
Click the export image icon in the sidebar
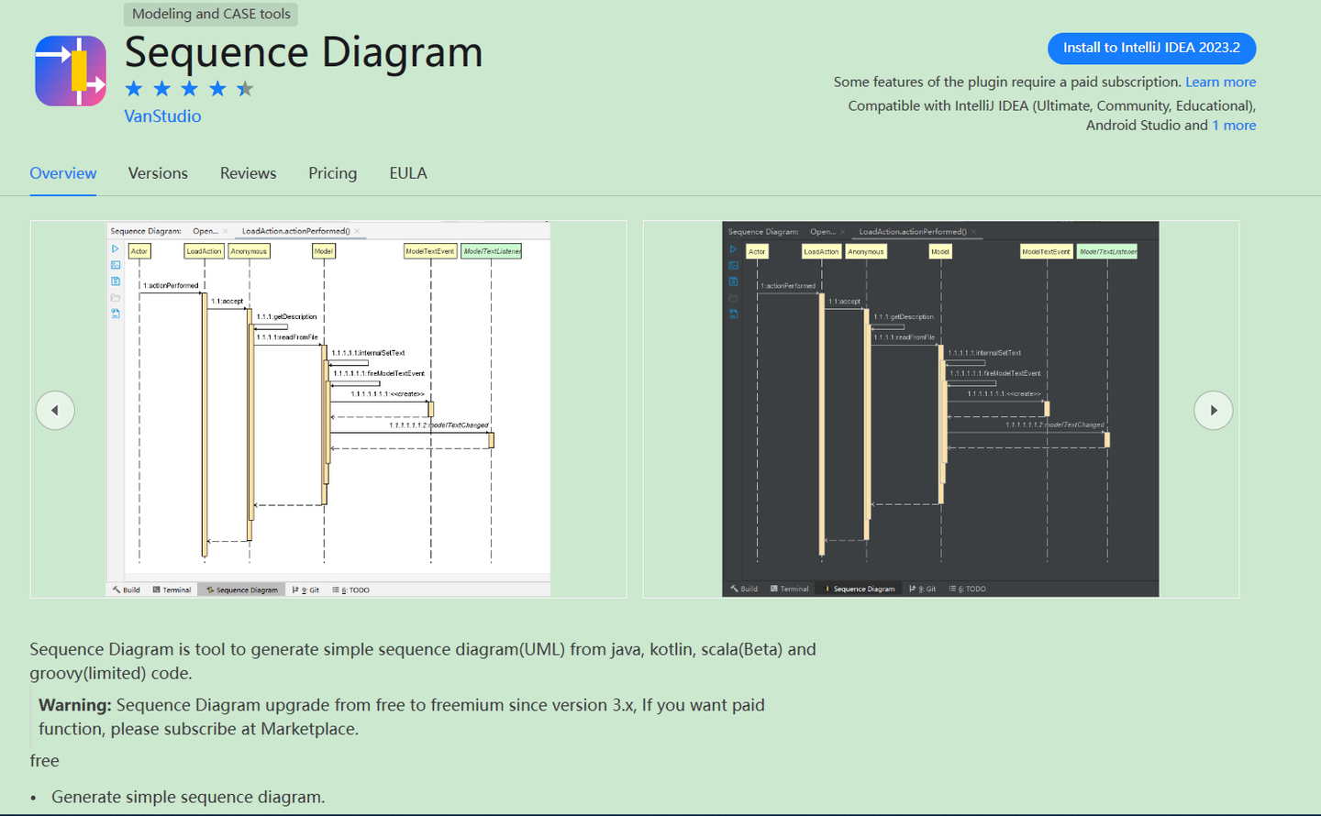coord(116,265)
